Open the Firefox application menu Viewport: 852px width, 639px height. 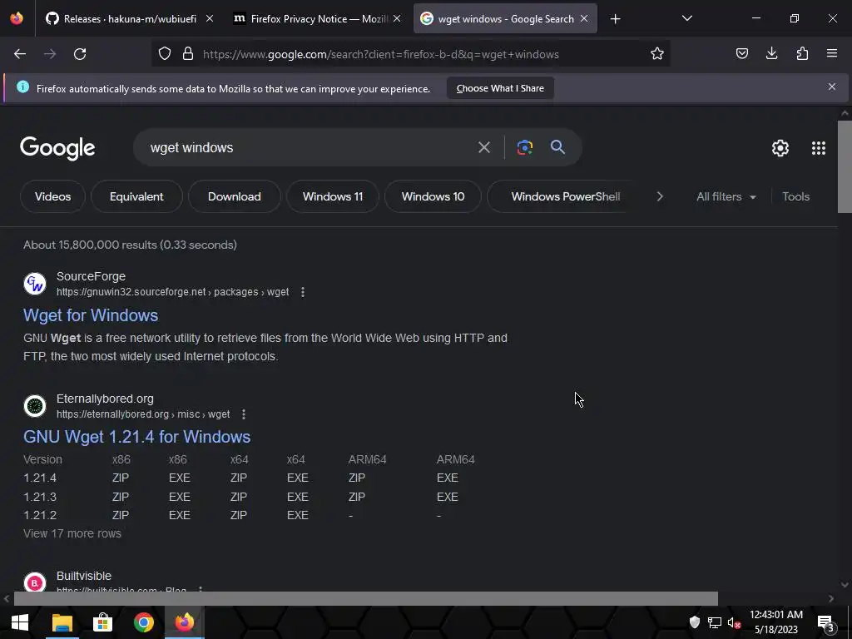(x=832, y=54)
